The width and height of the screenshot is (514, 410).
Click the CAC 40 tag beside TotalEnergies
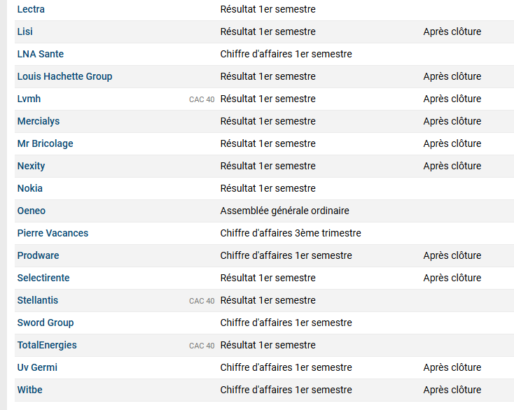point(202,346)
